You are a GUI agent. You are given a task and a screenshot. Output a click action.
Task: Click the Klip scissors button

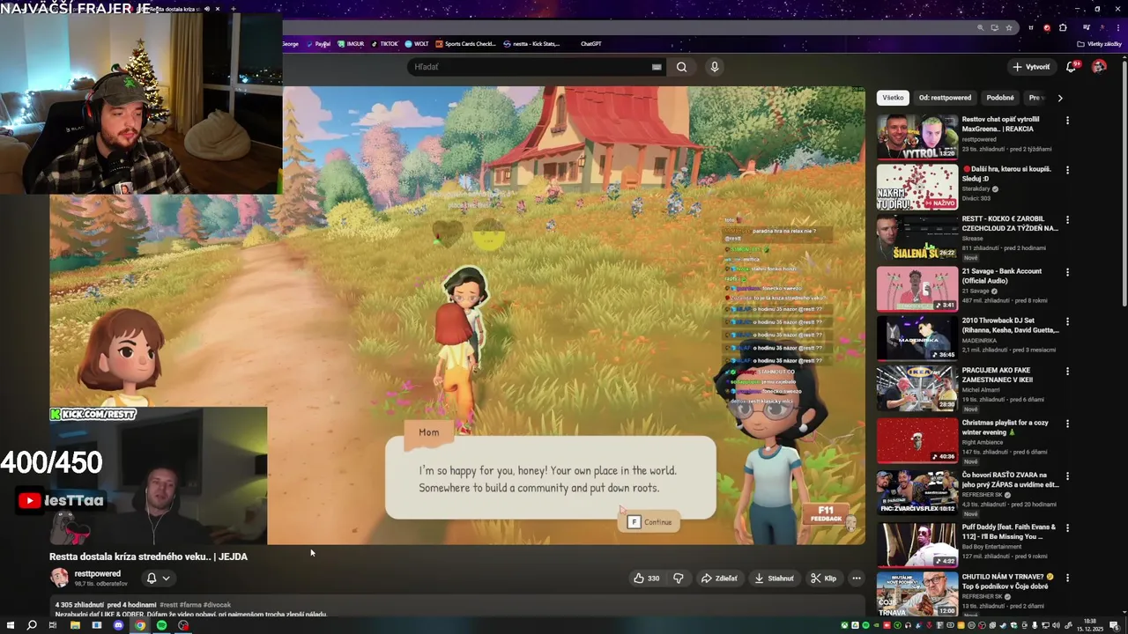(x=823, y=579)
